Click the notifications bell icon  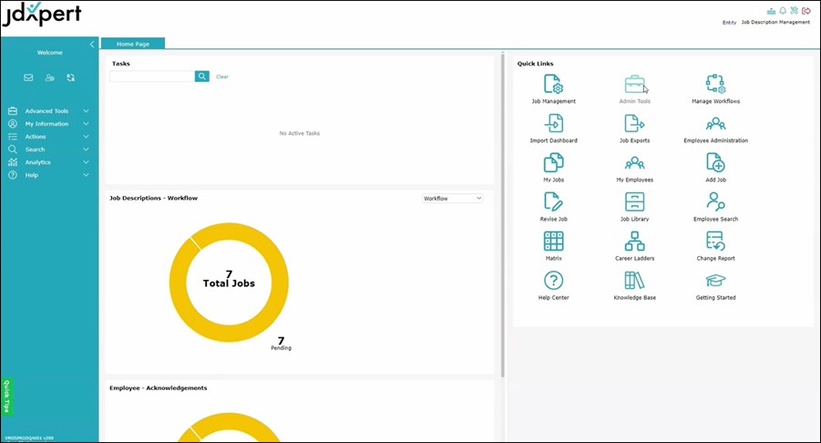point(783,11)
